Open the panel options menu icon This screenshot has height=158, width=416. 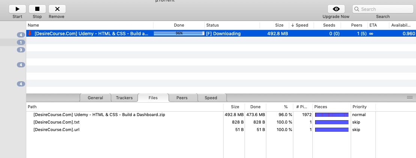410,98
